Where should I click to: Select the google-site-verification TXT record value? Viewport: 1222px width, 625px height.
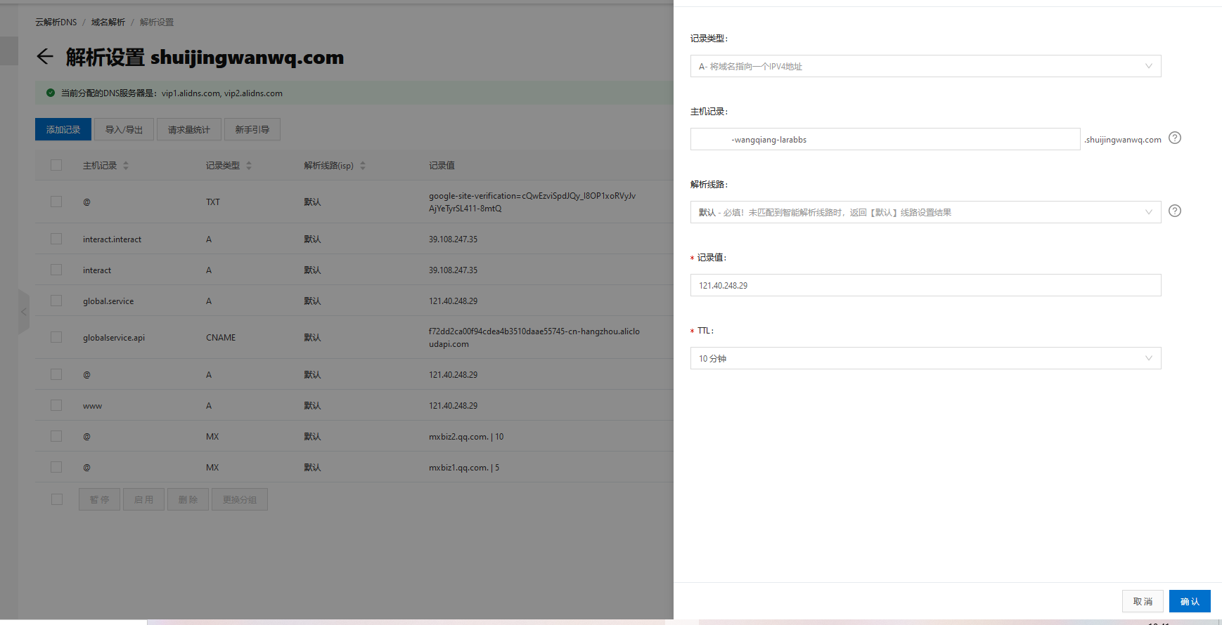[532, 202]
